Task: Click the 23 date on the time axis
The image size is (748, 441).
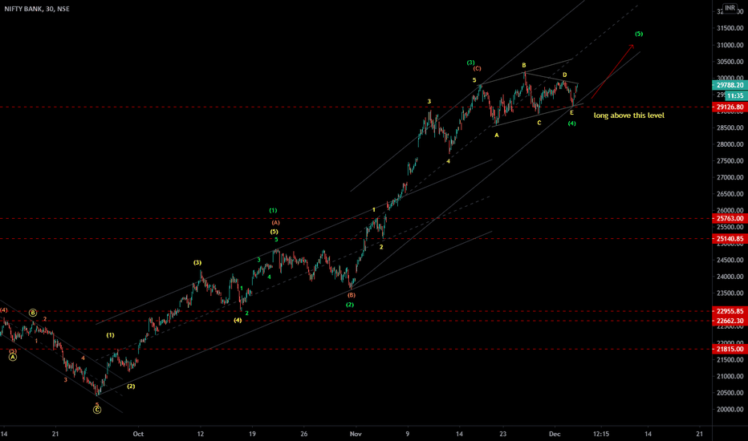Action: (502, 434)
